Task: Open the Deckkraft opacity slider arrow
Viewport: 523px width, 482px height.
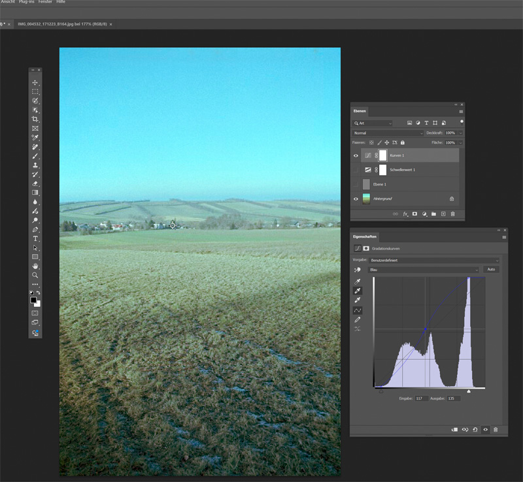Action: (461, 133)
